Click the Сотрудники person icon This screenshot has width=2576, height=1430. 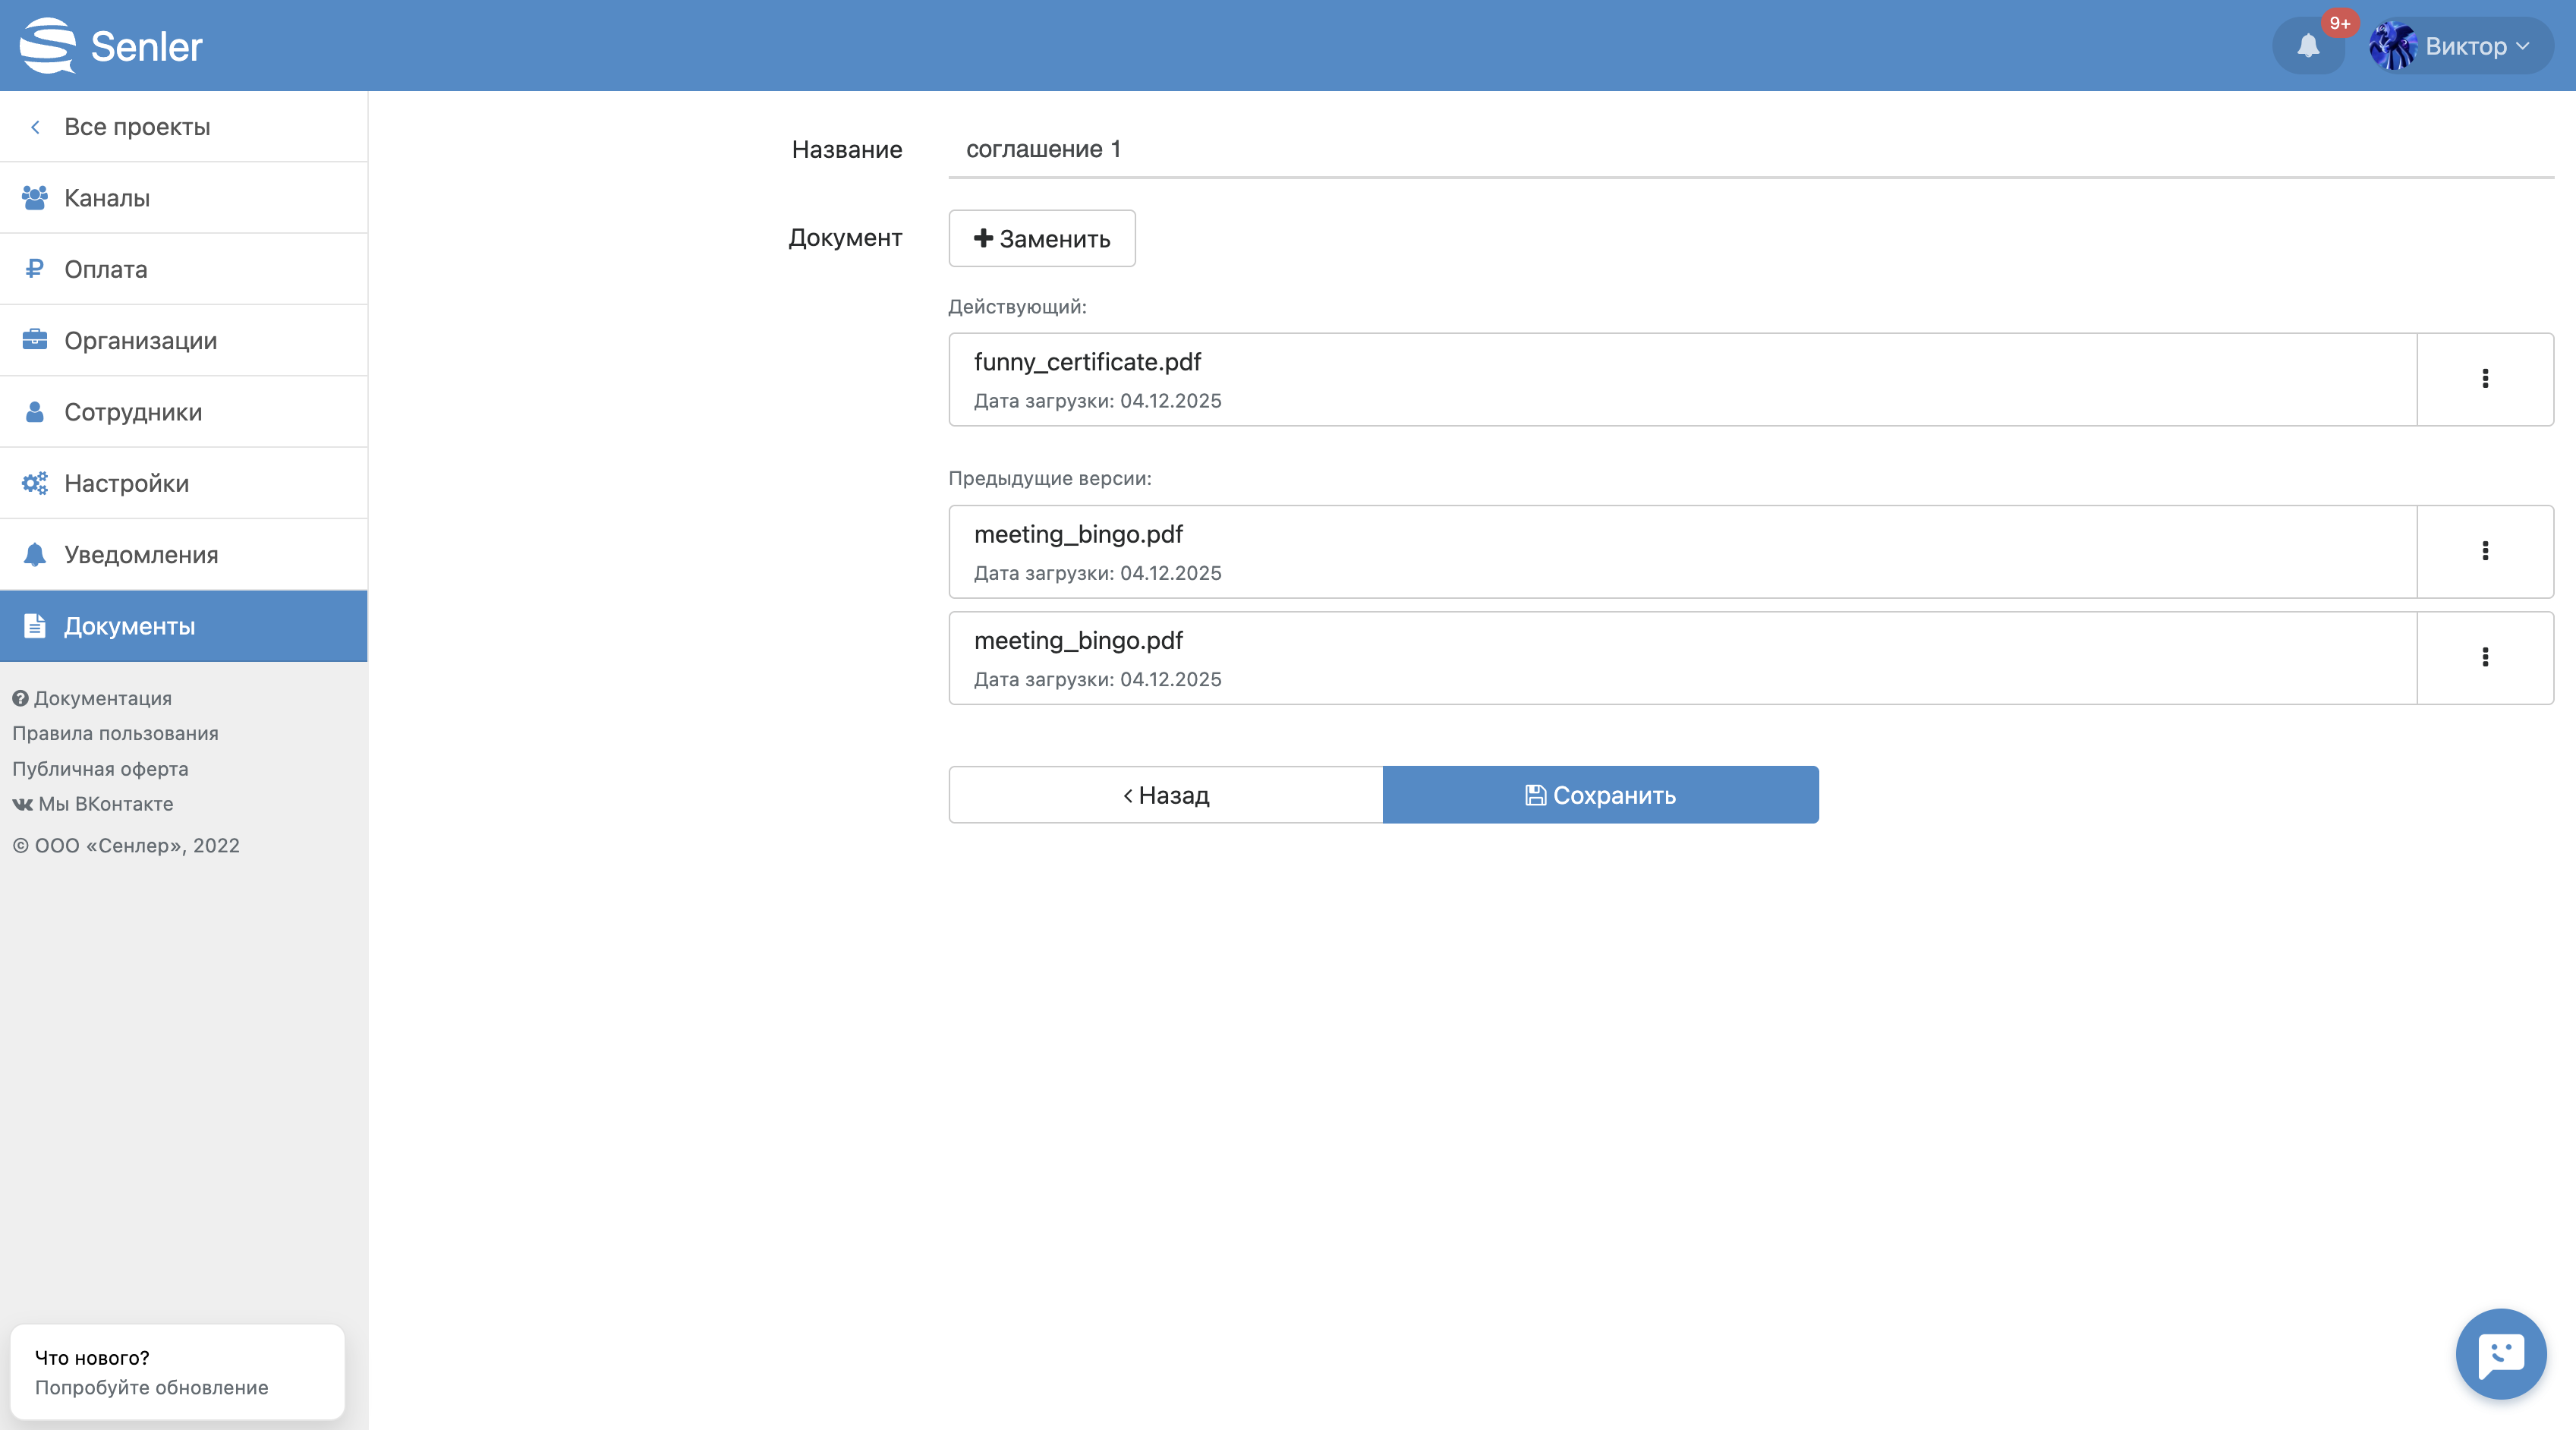pos(35,412)
